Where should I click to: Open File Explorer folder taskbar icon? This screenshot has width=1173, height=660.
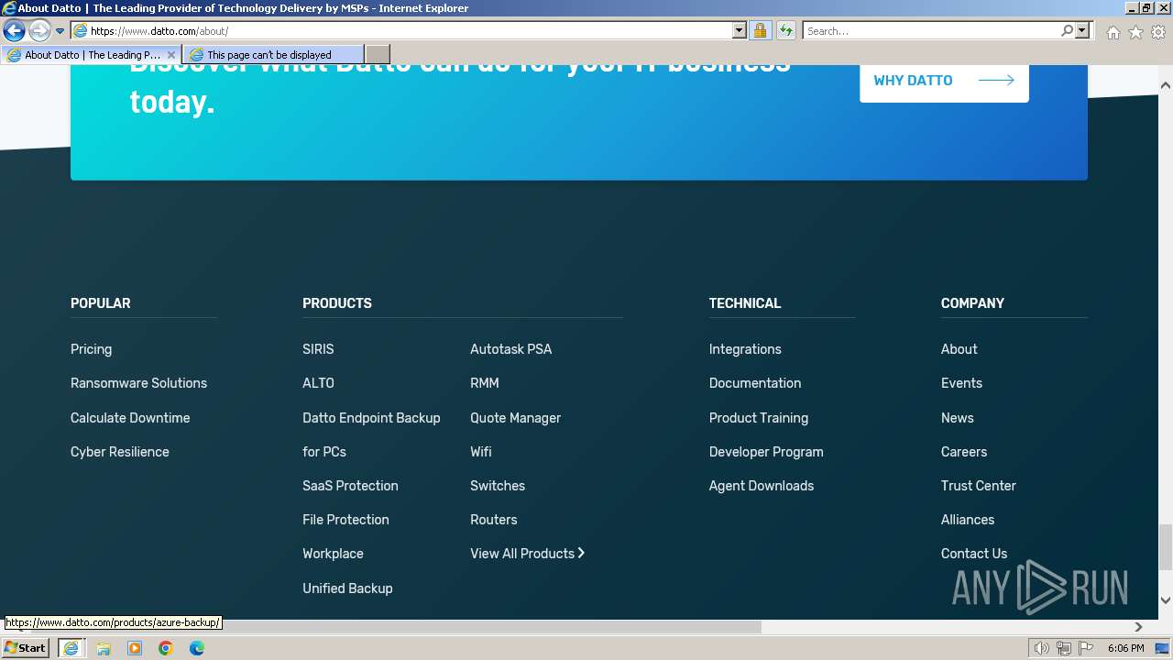point(104,648)
